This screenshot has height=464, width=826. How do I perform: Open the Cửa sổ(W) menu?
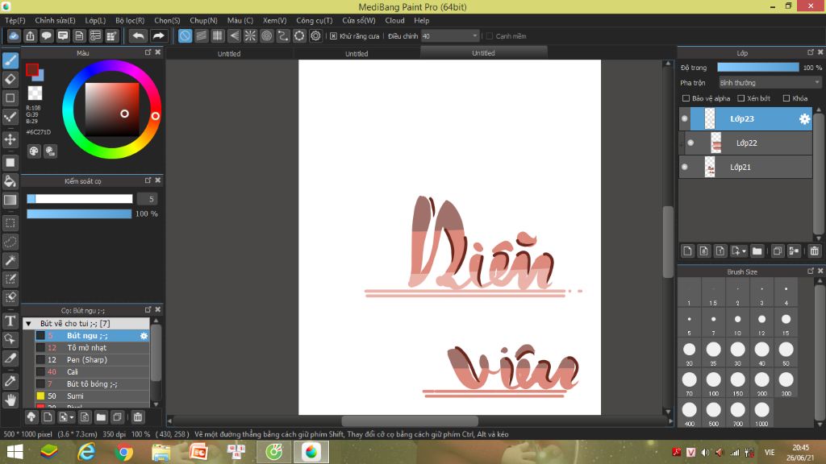pos(359,20)
